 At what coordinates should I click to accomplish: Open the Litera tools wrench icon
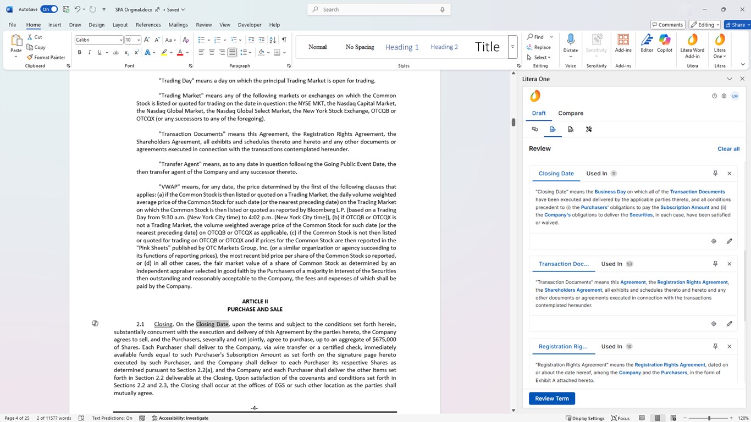point(588,129)
